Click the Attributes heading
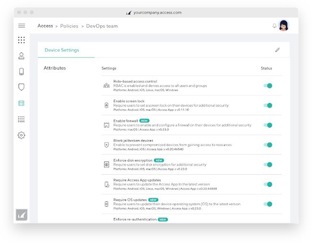The image size is (312, 243). (55, 68)
